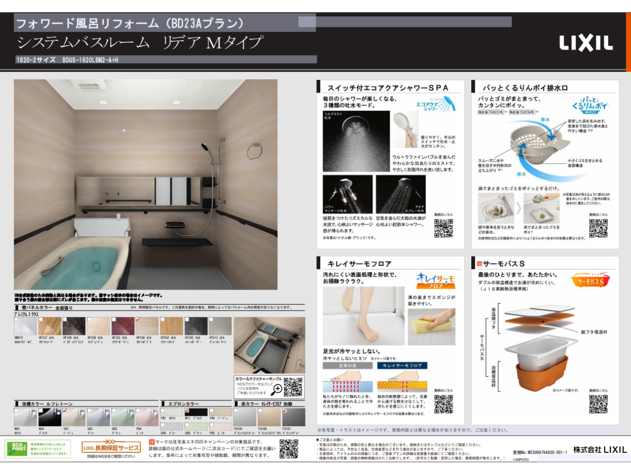
Task: Click the QR code in the エコアクアシャワーSPA panel
Action: (443, 229)
